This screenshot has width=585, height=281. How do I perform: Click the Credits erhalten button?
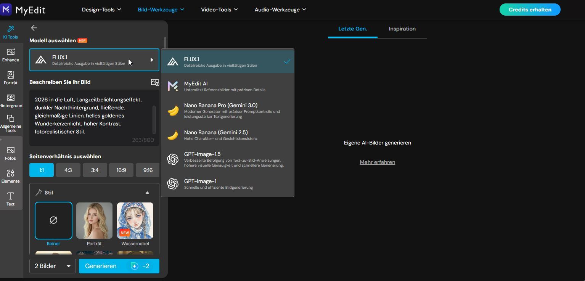point(530,10)
